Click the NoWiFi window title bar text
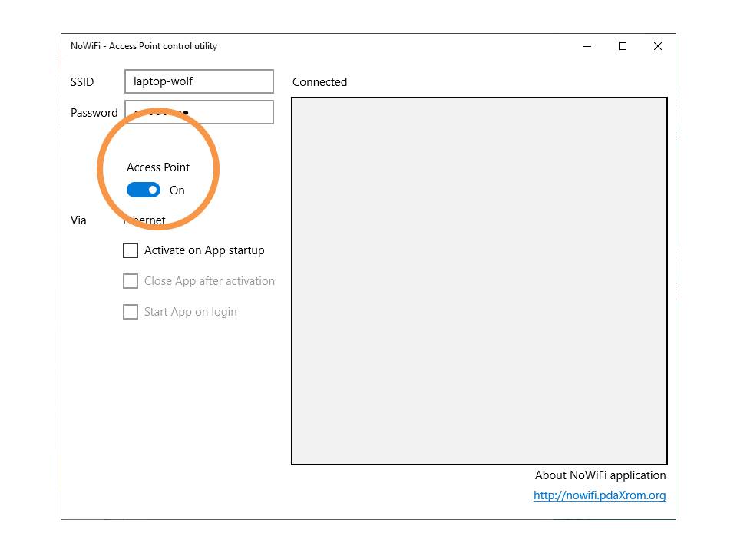 [x=144, y=46]
